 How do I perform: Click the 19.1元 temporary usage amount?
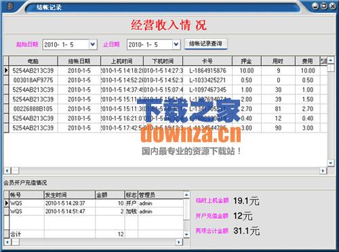pos(246,201)
